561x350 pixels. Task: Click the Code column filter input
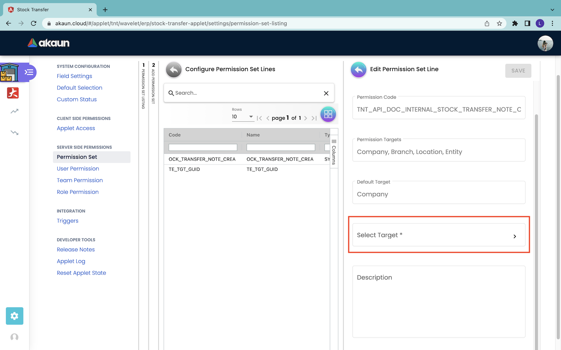pyautogui.click(x=203, y=147)
